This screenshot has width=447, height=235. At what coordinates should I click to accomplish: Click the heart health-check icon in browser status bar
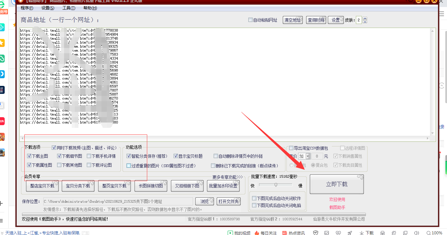tap(338, 233)
